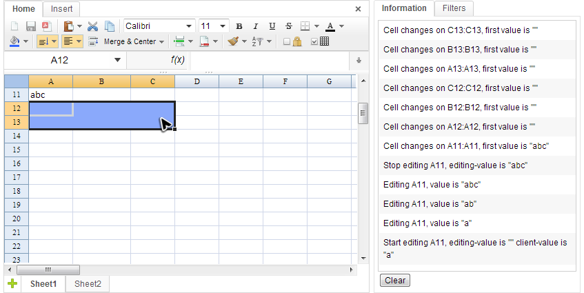The height and width of the screenshot is (293, 584).
Task: Click the vertical align icon
Action: tap(43, 41)
